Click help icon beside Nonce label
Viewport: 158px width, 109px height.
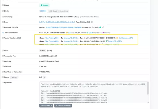click(3, 77)
